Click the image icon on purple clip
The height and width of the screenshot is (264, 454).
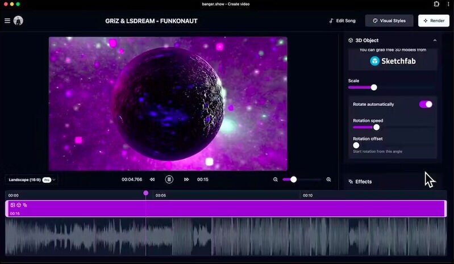coord(13,205)
